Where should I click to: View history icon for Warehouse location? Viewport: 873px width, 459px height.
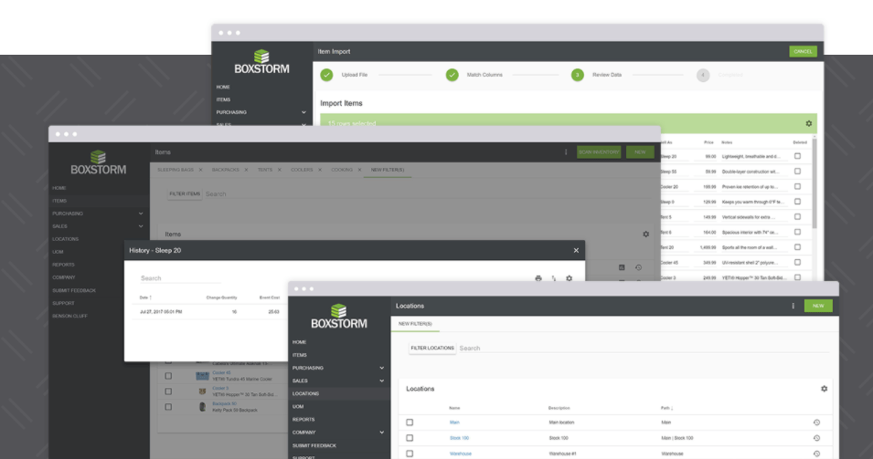pyautogui.click(x=816, y=454)
